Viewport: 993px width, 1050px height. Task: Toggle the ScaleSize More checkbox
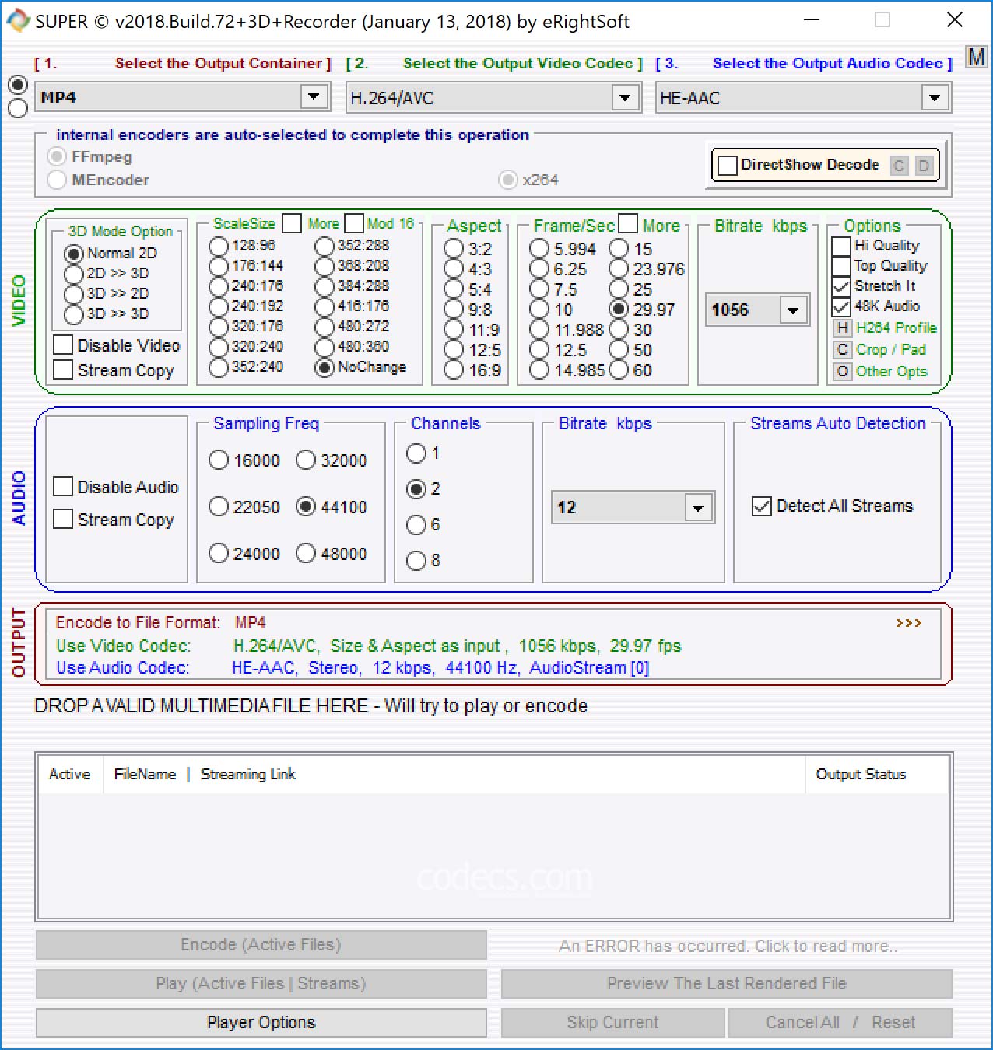pos(292,223)
